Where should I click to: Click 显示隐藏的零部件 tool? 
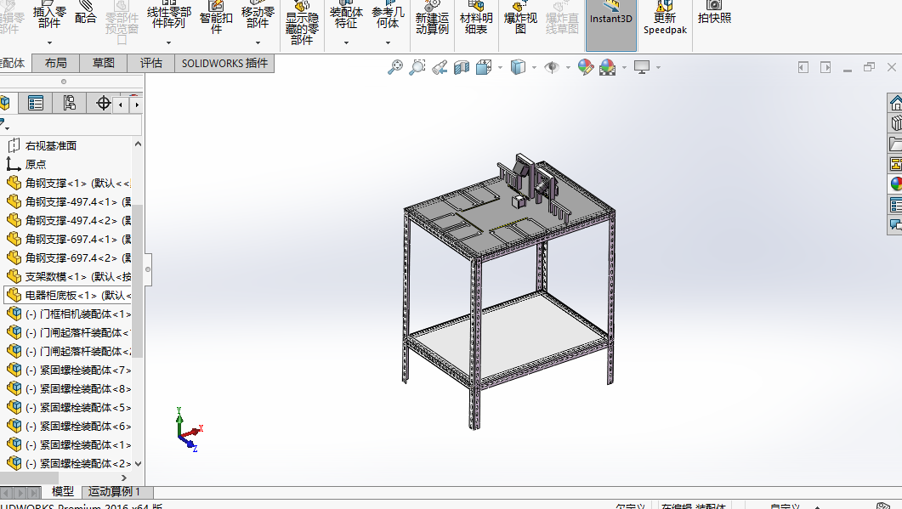click(302, 24)
